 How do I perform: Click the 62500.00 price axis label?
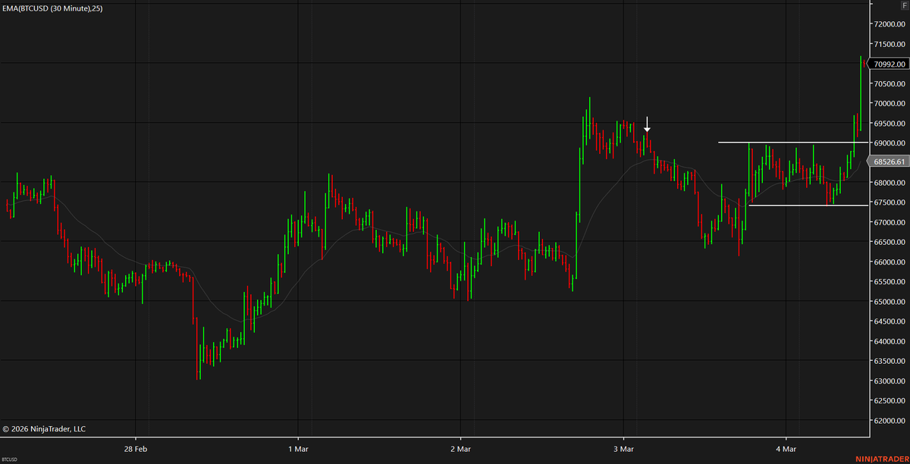[x=890, y=401]
